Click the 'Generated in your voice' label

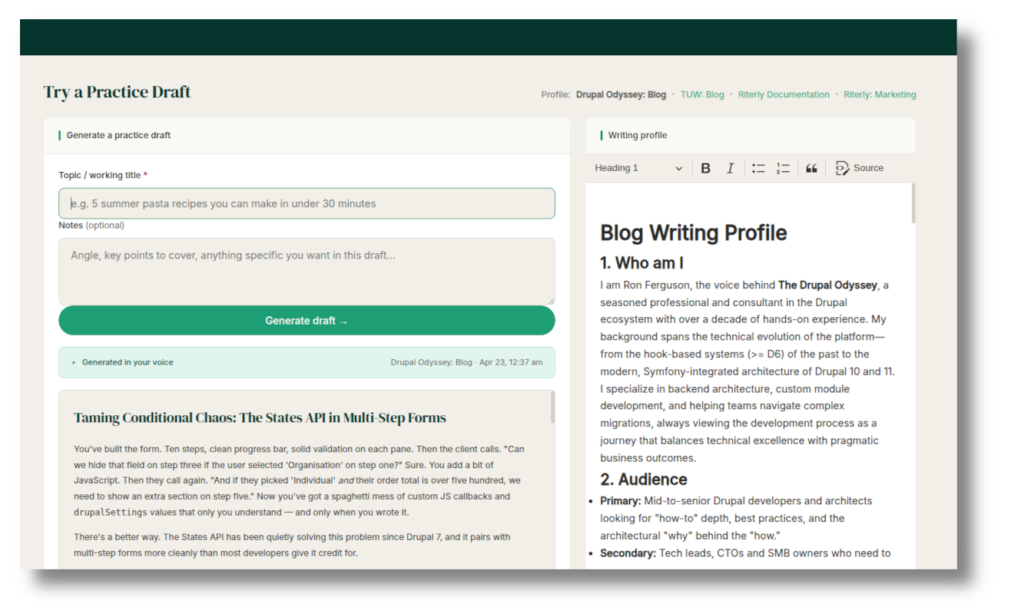pos(128,362)
